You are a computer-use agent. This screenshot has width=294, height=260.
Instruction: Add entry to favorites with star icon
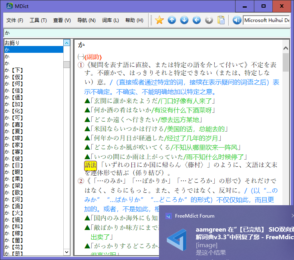pos(159,20)
